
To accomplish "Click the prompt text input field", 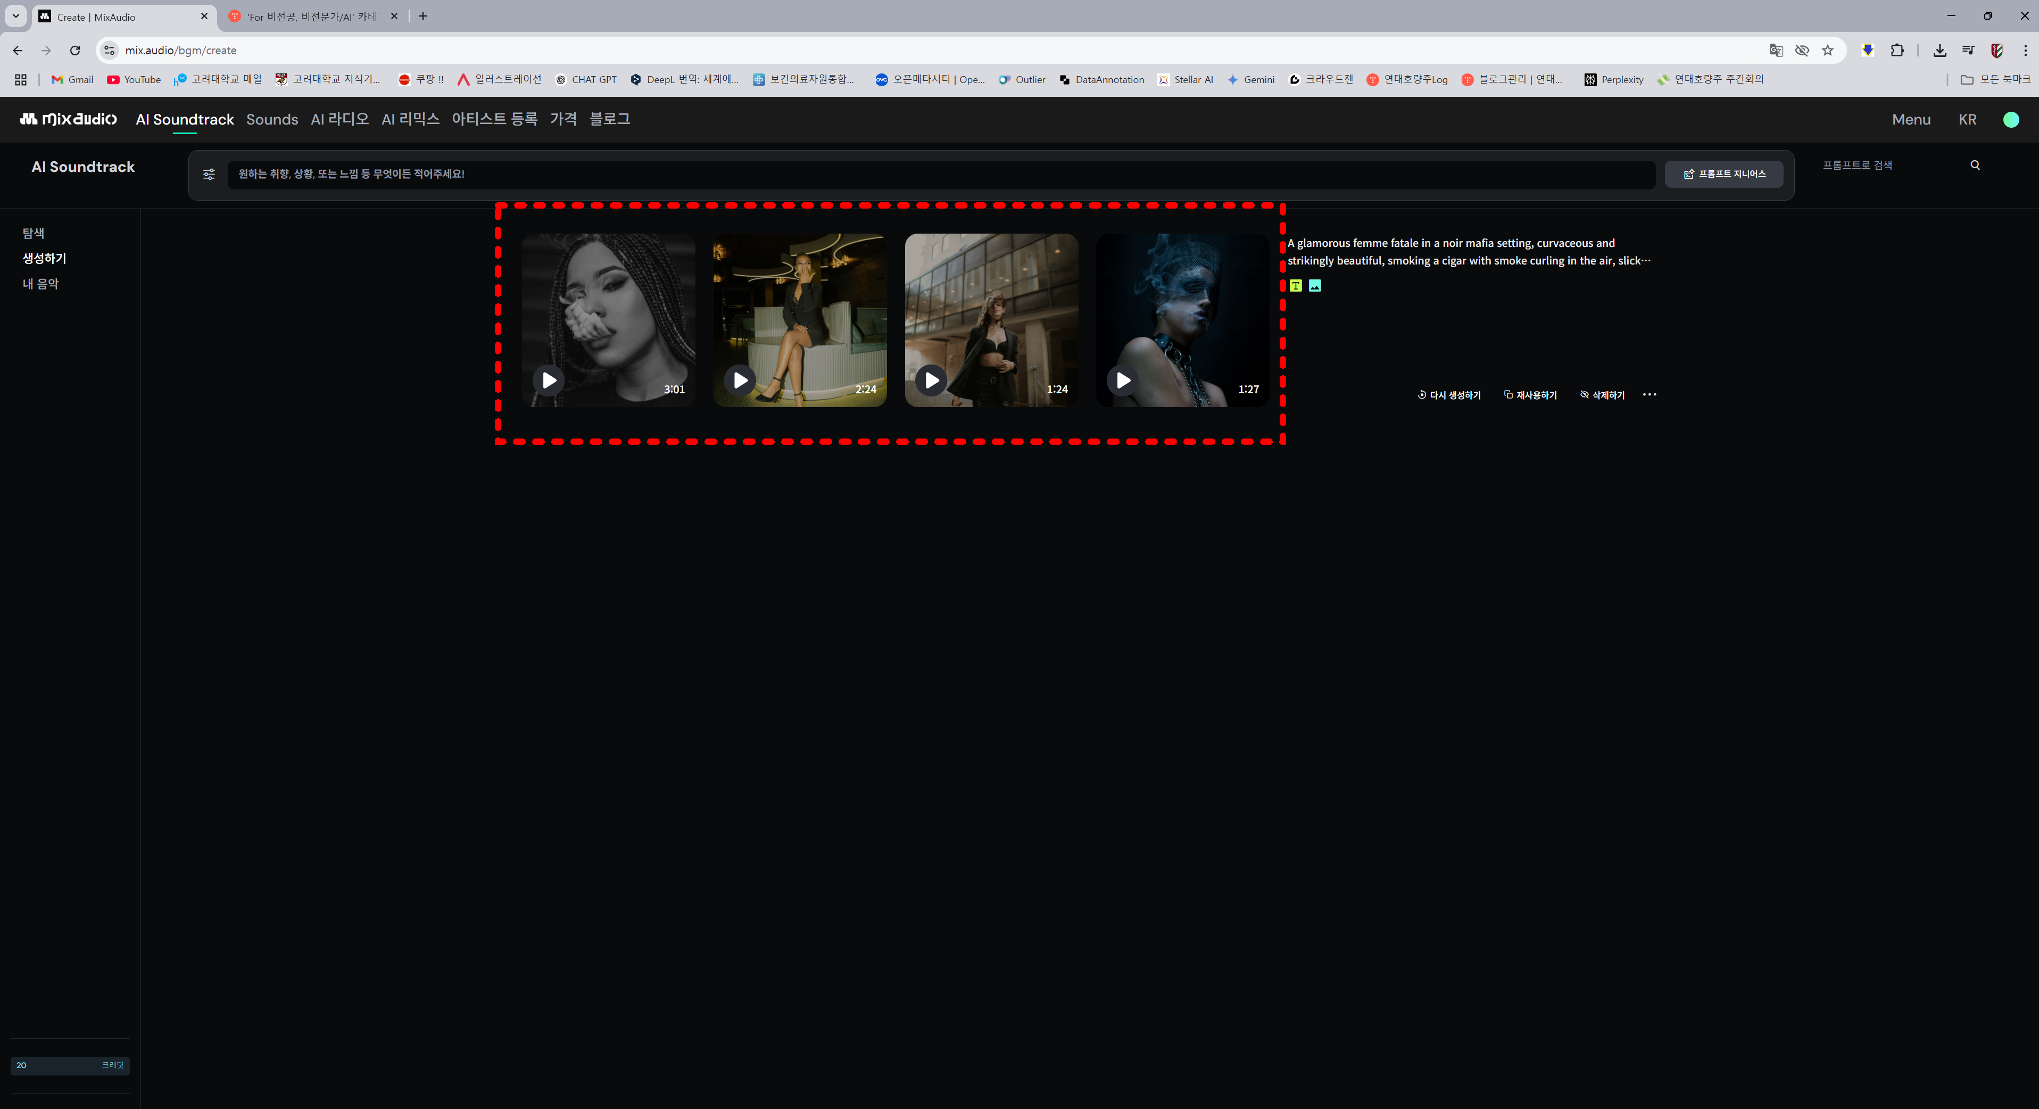I will click(x=940, y=174).
